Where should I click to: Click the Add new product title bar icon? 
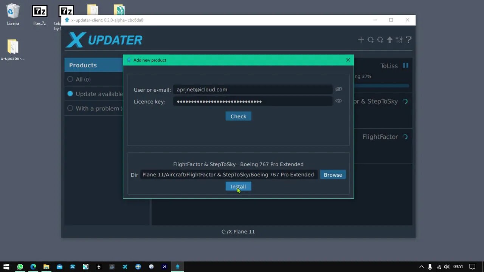tap(129, 60)
